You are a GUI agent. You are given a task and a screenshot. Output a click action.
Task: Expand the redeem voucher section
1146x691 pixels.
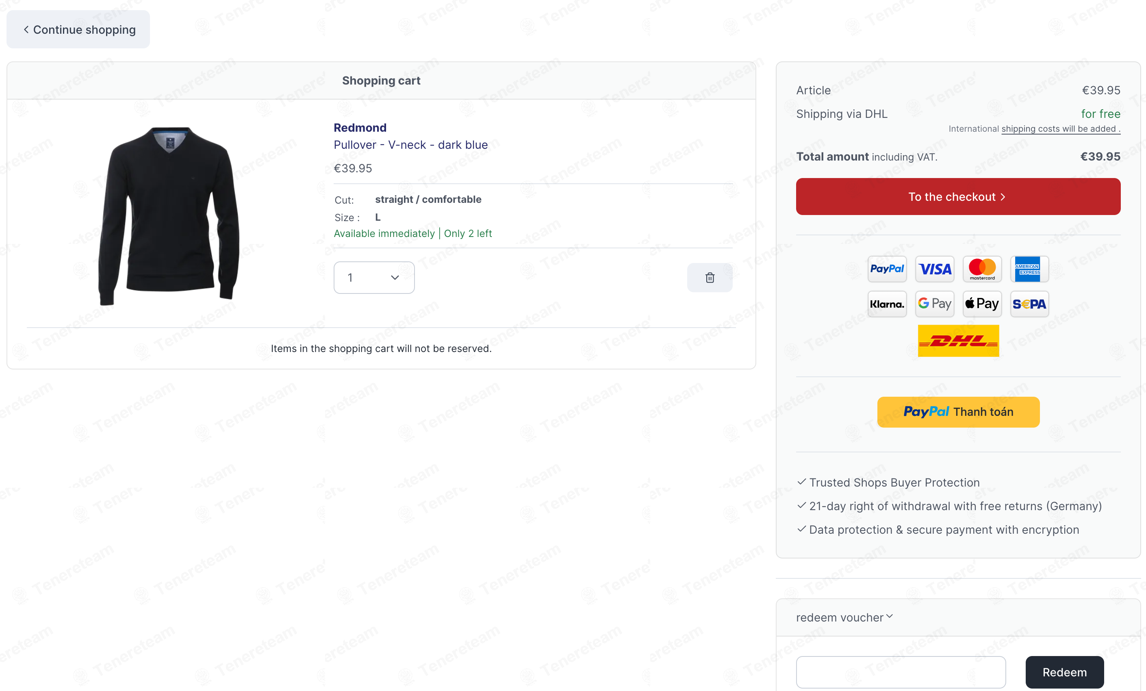click(x=844, y=617)
